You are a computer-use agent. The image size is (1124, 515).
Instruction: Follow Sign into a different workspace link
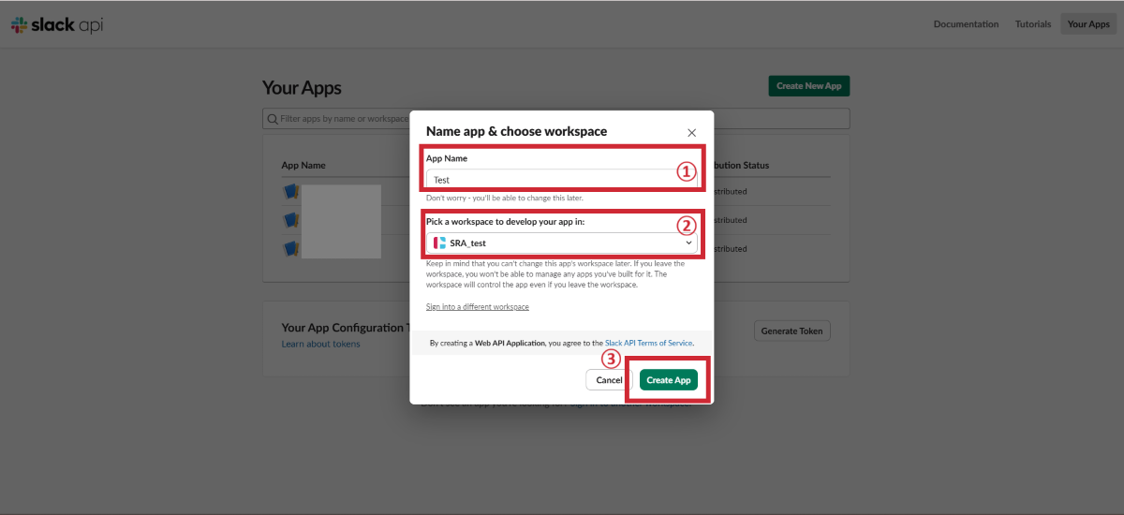pyautogui.click(x=478, y=307)
